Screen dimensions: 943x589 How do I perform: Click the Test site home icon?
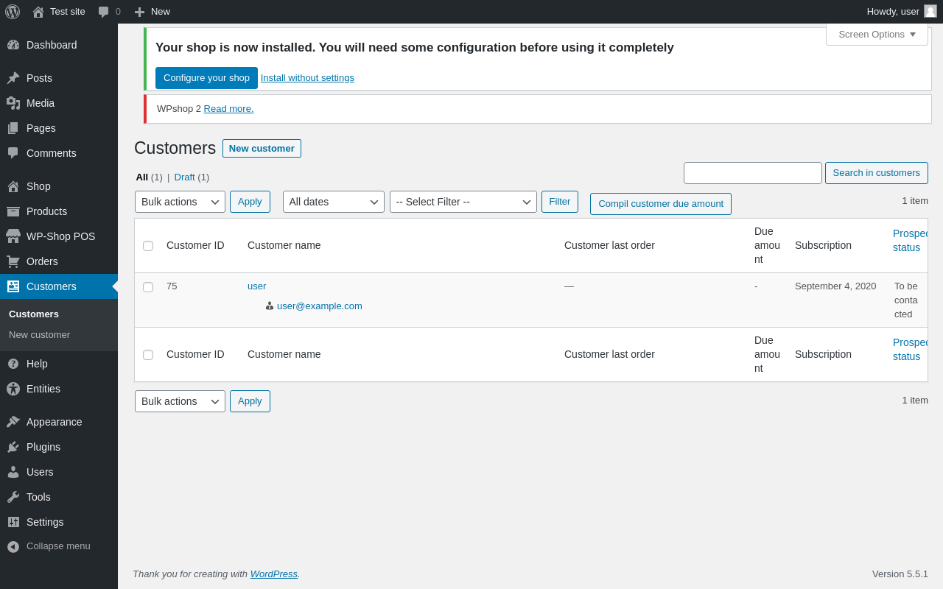(38, 12)
